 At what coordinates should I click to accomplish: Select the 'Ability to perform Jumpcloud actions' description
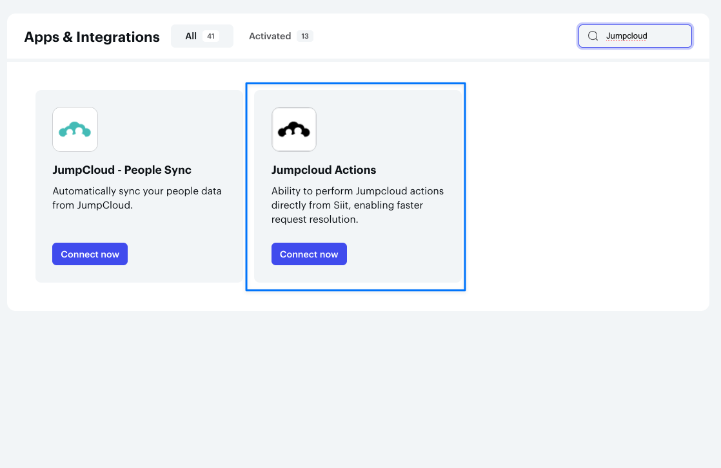coord(358,205)
